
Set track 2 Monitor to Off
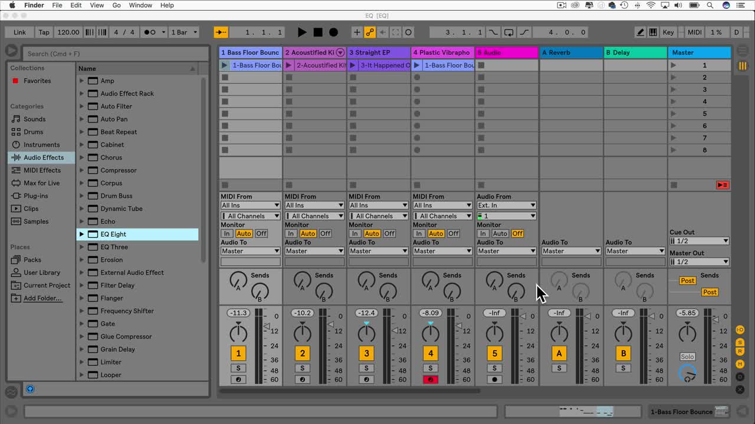326,234
